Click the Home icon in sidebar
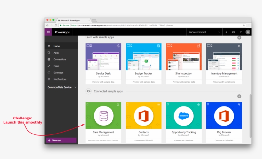Viewport: 262px width, 159px height. coord(49,46)
